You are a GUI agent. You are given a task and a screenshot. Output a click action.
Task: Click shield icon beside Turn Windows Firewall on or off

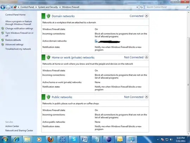click(3, 33)
